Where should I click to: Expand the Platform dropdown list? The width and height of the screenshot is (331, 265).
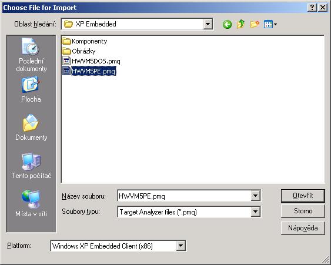(x=181, y=246)
